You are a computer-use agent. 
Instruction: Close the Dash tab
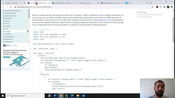(147, 3)
